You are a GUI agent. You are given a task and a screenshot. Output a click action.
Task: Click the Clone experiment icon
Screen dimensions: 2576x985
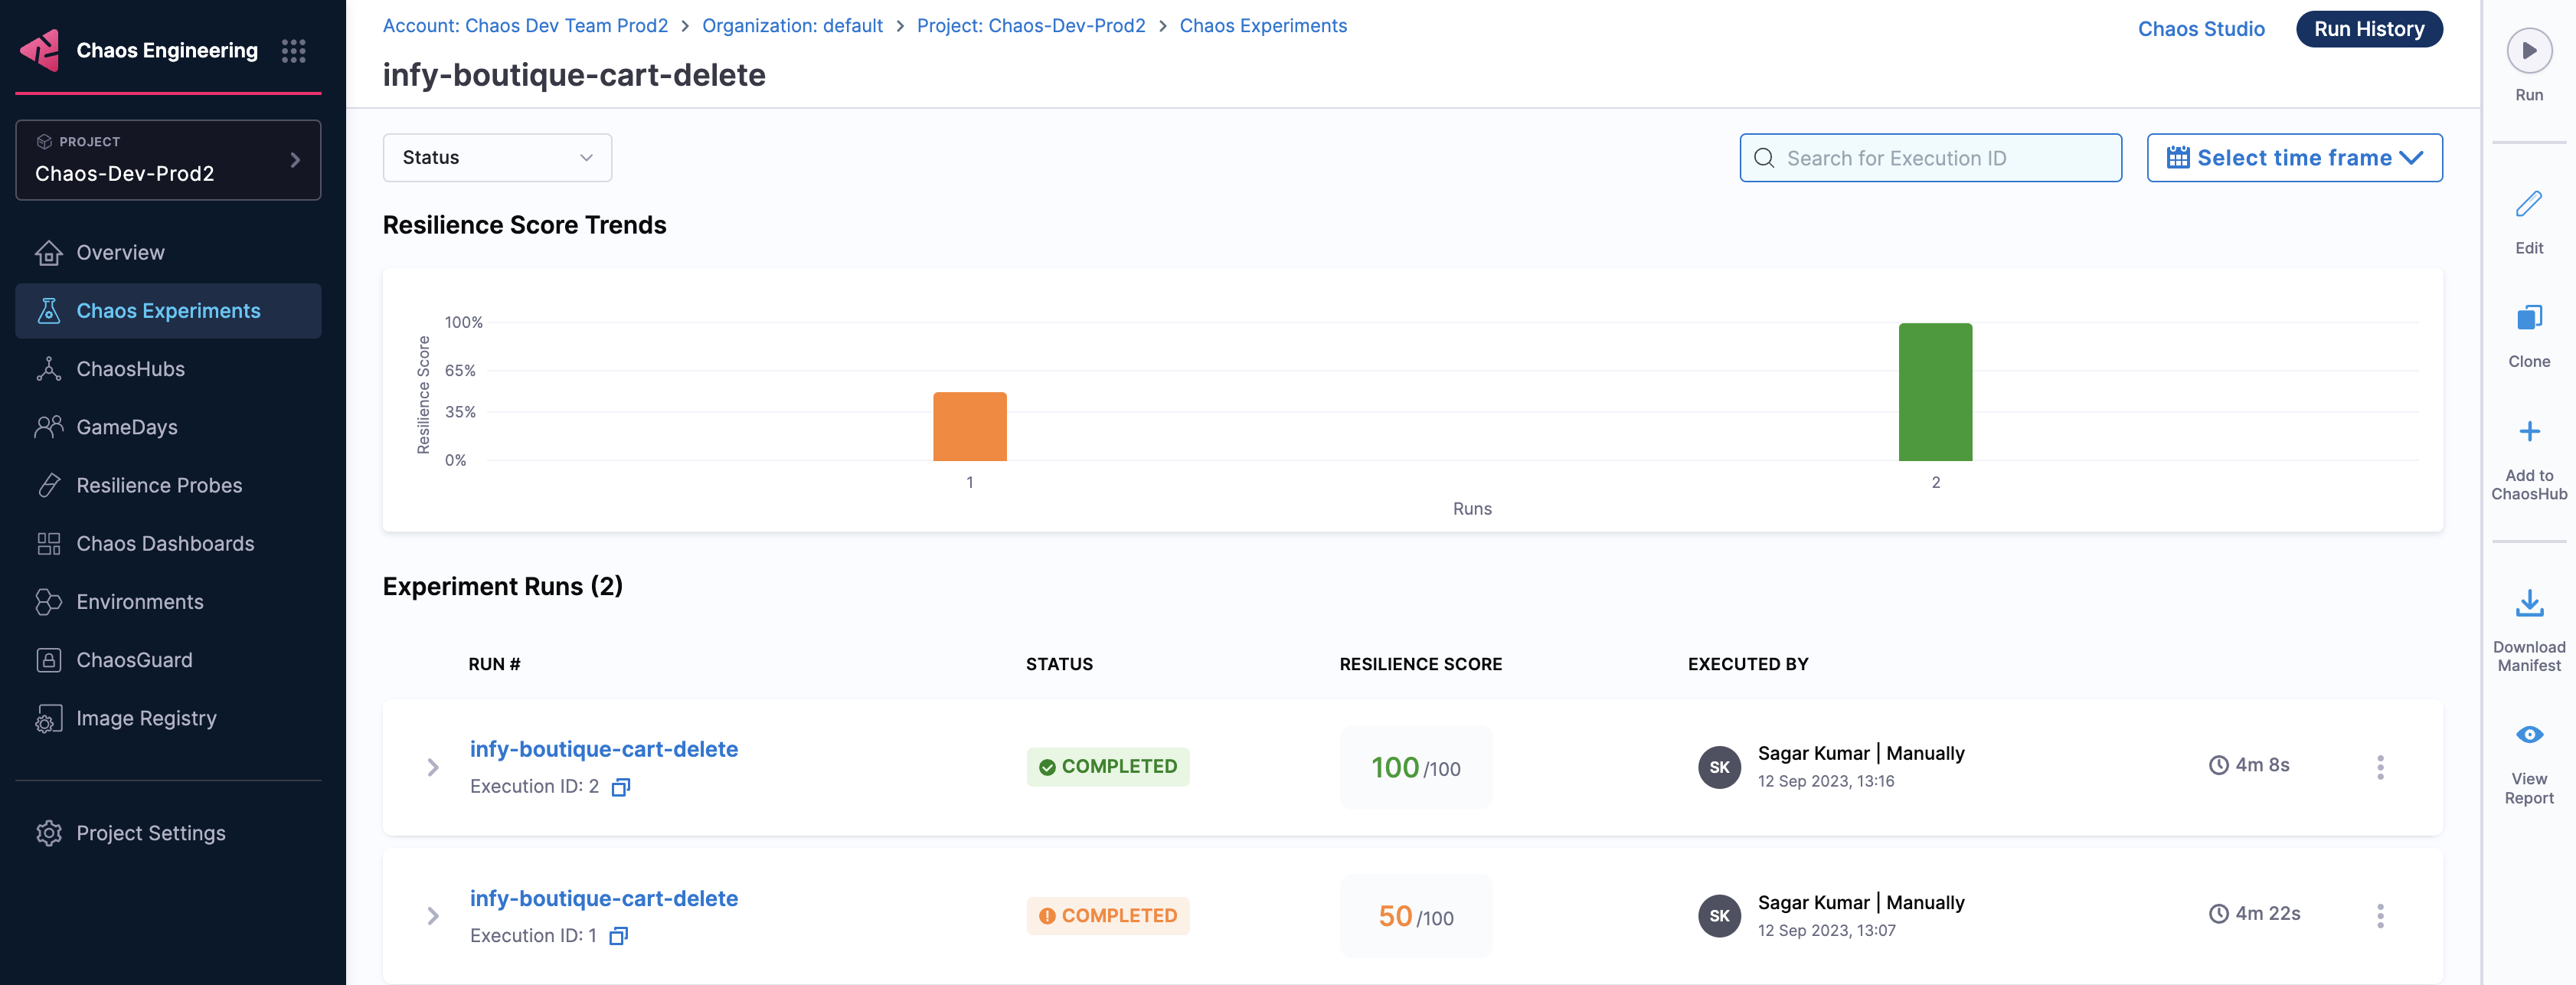(2528, 318)
